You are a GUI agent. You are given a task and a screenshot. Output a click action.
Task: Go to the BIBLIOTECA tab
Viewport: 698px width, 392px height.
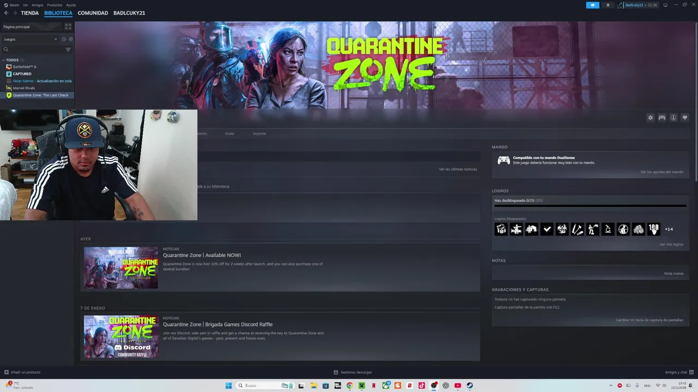(58, 13)
